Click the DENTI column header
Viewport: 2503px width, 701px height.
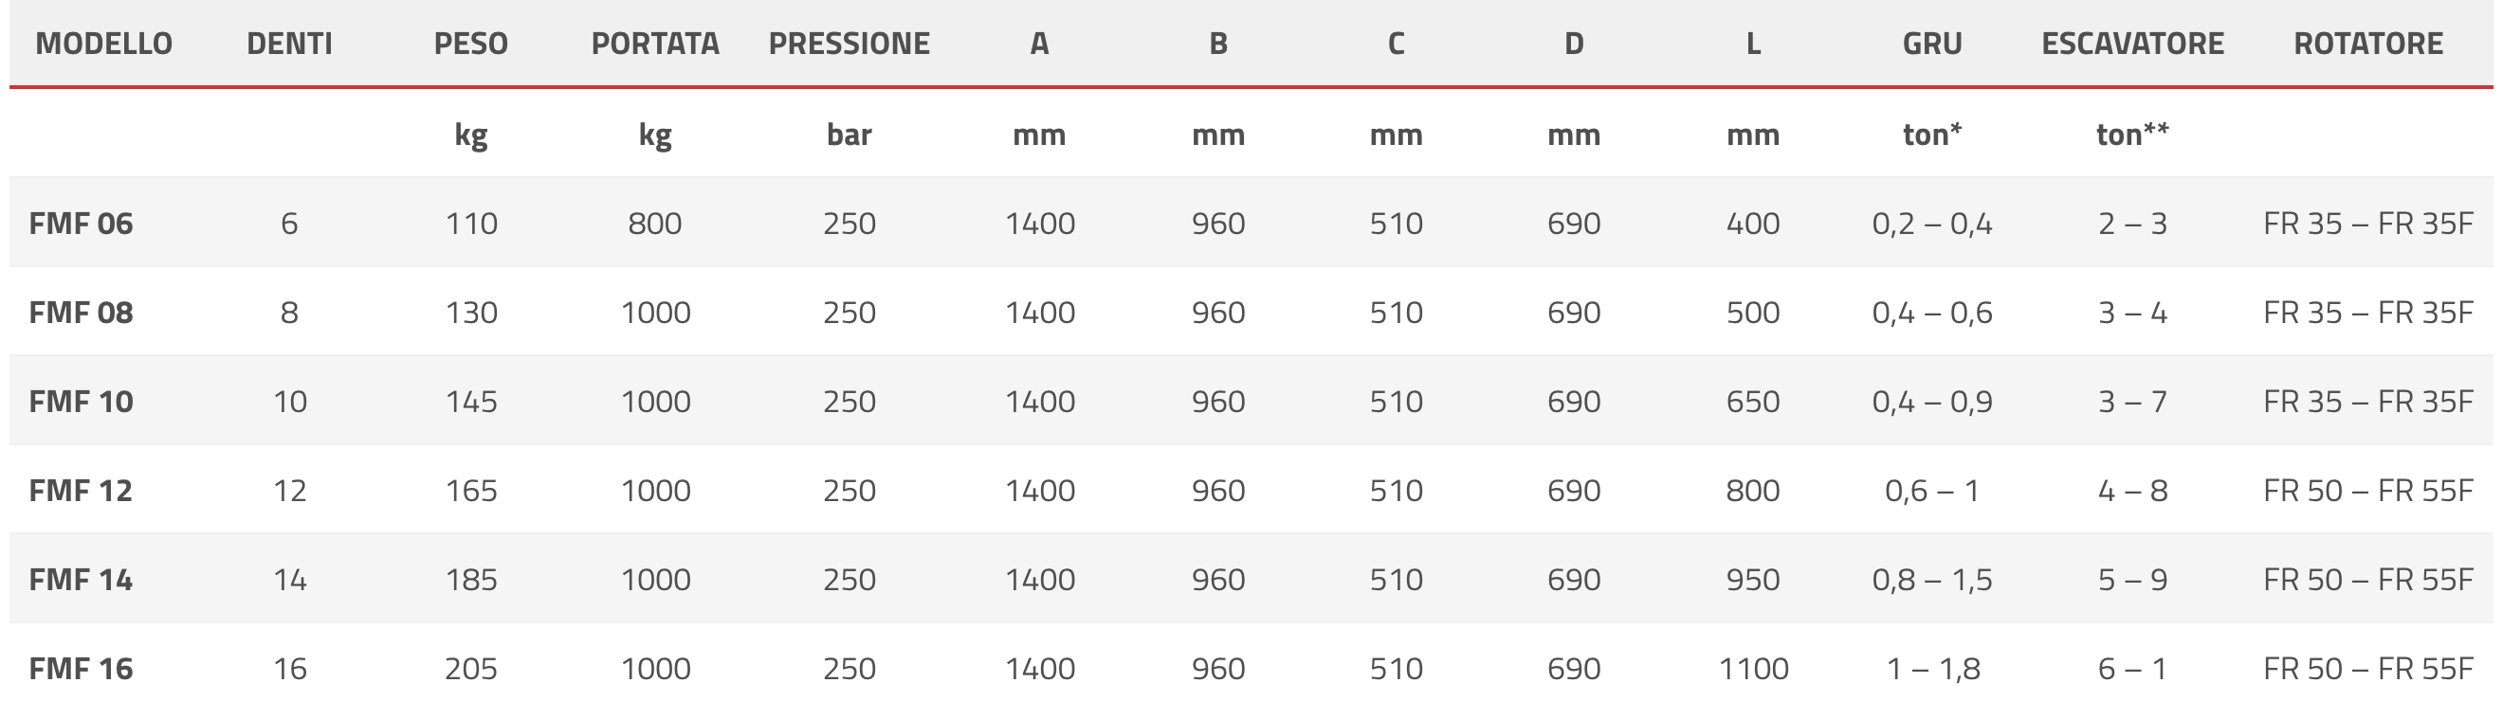click(289, 44)
